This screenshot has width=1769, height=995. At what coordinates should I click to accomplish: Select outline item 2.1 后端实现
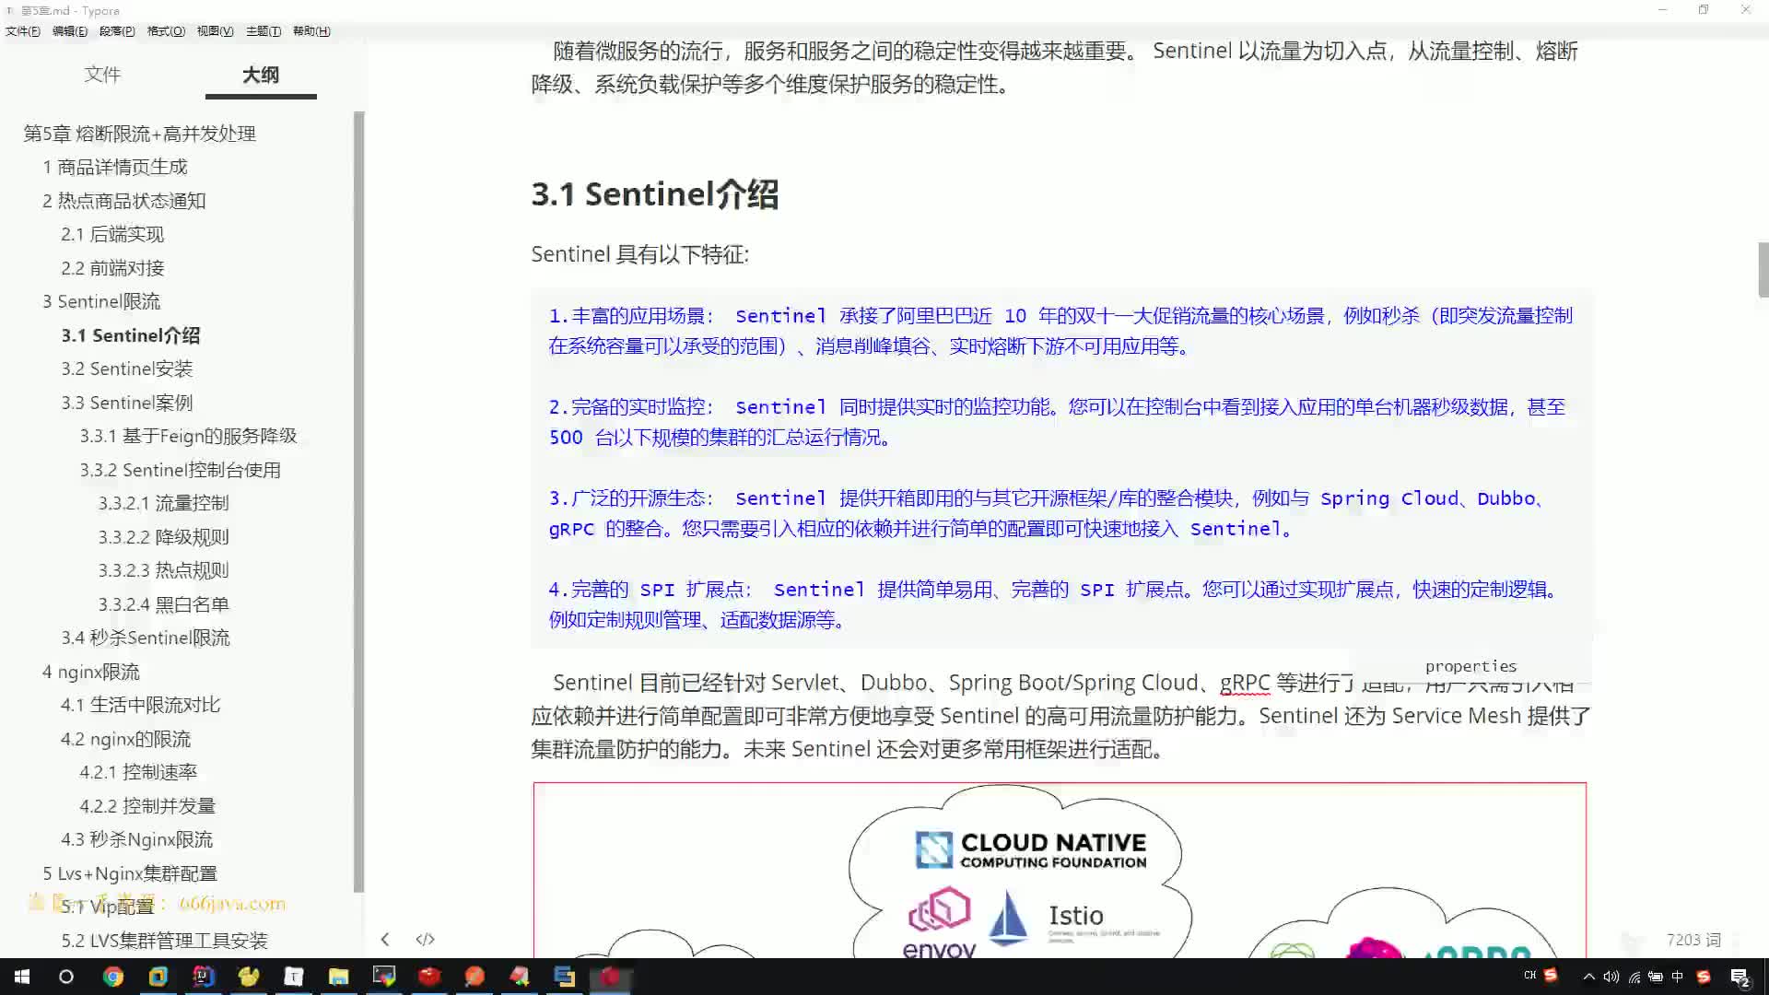click(x=112, y=235)
